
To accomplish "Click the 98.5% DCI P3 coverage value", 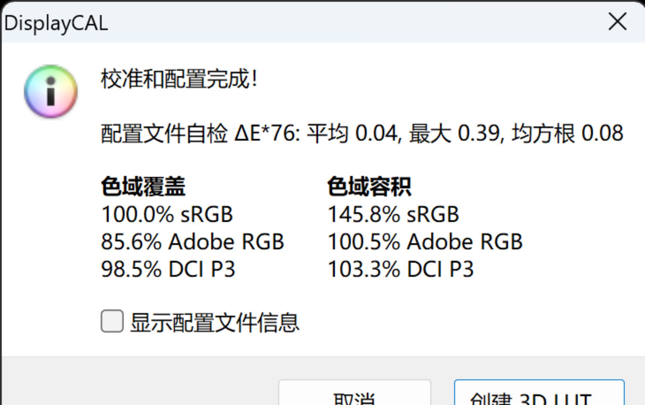I will pos(168,269).
